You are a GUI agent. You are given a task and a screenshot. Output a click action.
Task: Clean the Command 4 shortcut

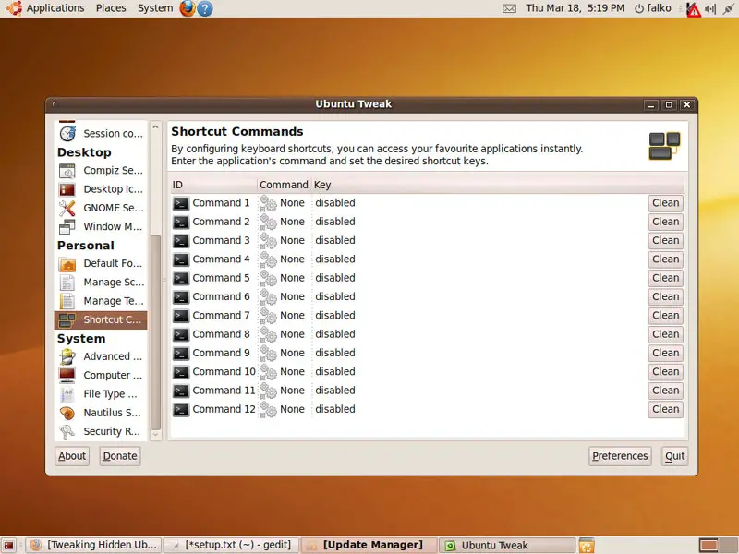[665, 259]
